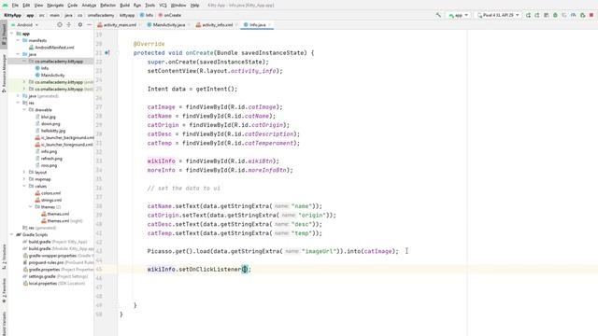Switch to MainActivity.java editor tab

tap(168, 25)
